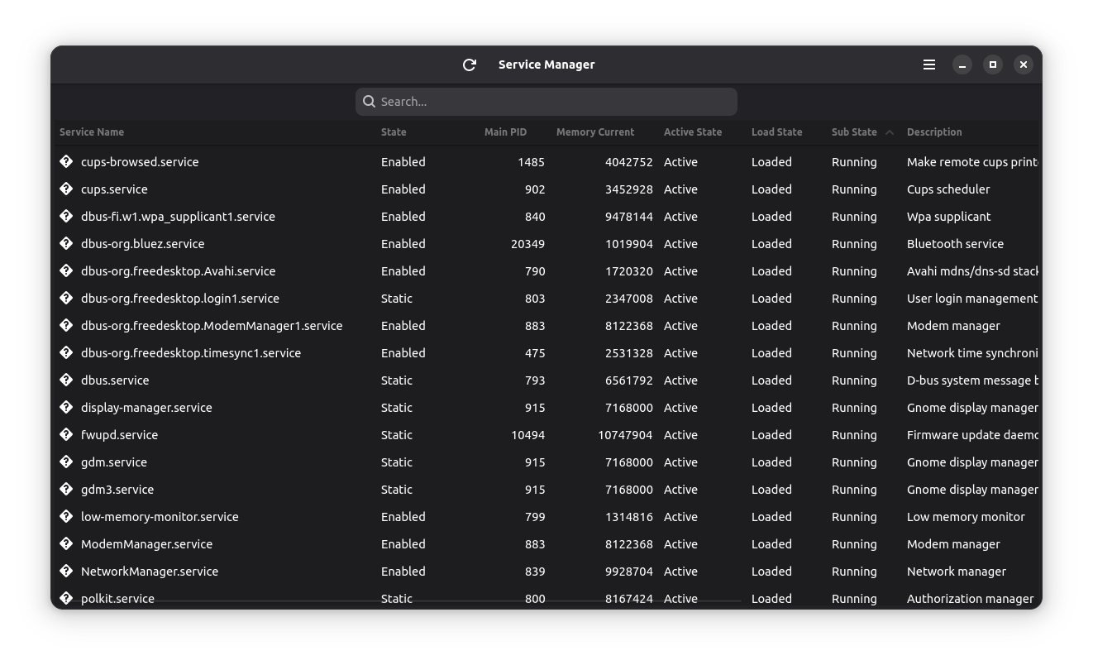Image resolution: width=1093 pixels, height=665 pixels.
Task: Click the Active State column header
Action: click(692, 132)
